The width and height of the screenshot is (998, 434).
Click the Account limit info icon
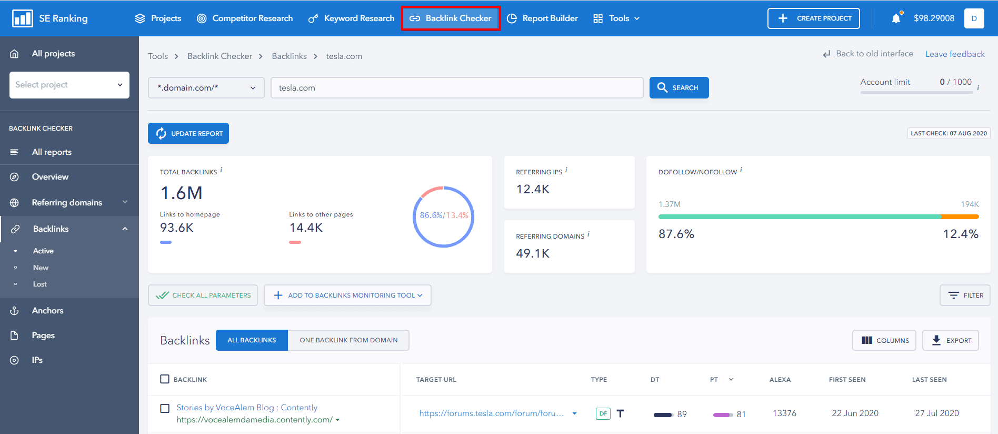pos(978,87)
